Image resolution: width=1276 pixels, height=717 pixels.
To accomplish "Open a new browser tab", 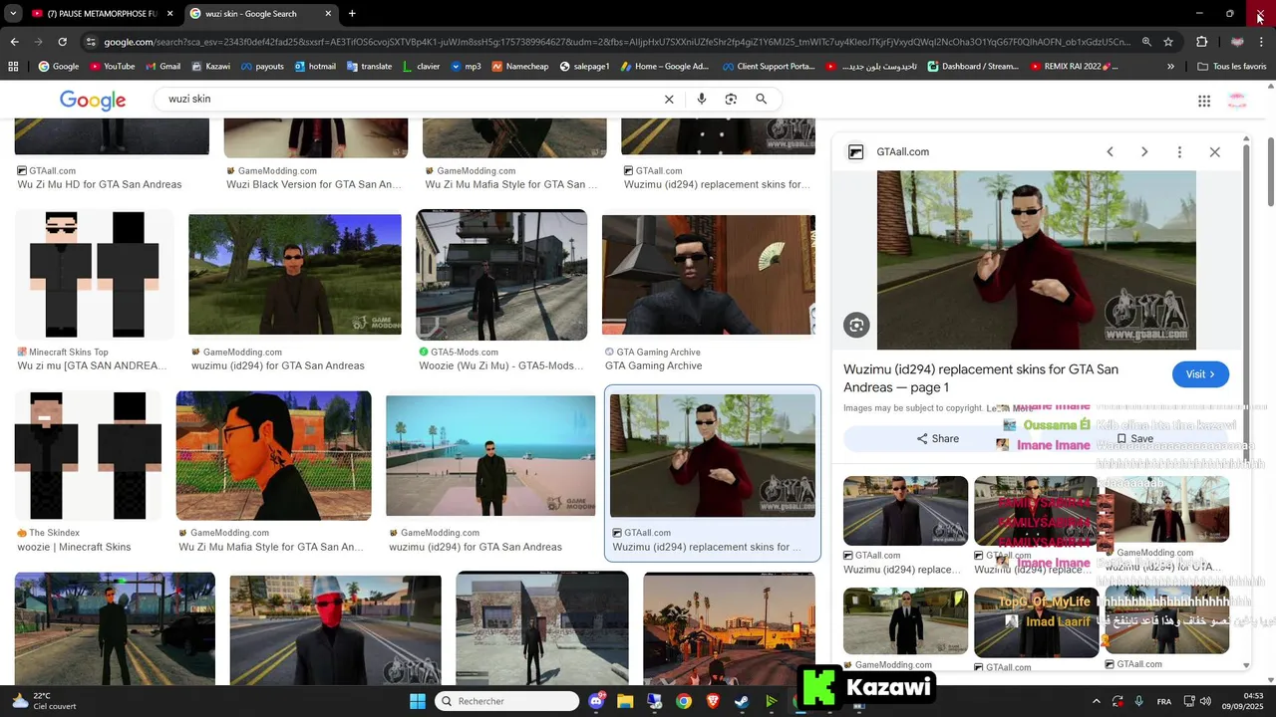I will [x=352, y=14].
